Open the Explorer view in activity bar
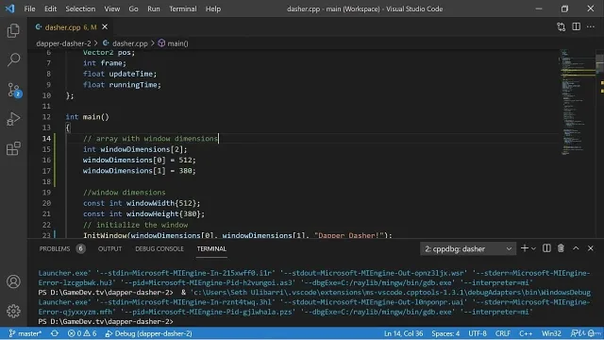Screen dimensions: 604x340 [x=13, y=31]
